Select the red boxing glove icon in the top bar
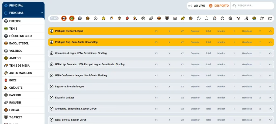The height and width of the screenshot is (124, 276). tap(127, 18)
